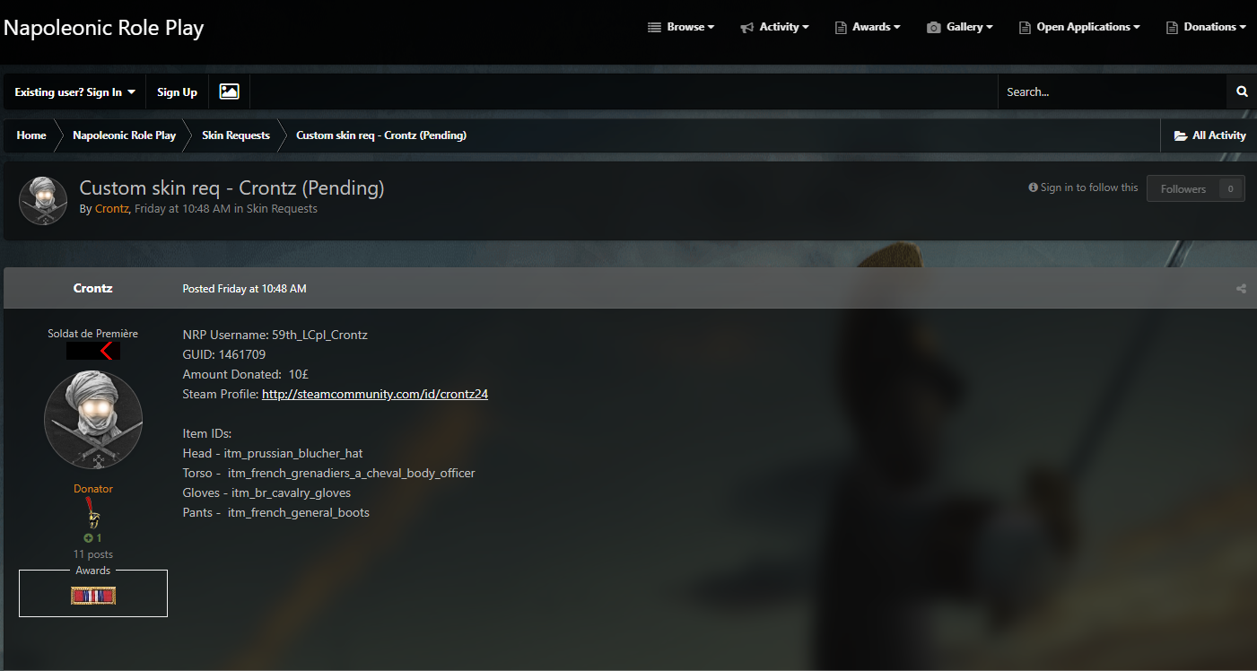Click the red chevron rank badge
This screenshot has width=1257, height=671.
tap(93, 351)
